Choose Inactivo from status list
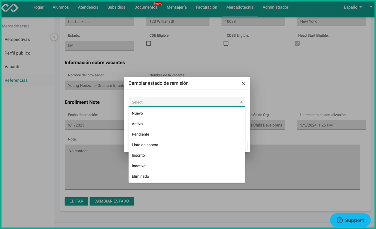 pyautogui.click(x=187, y=166)
